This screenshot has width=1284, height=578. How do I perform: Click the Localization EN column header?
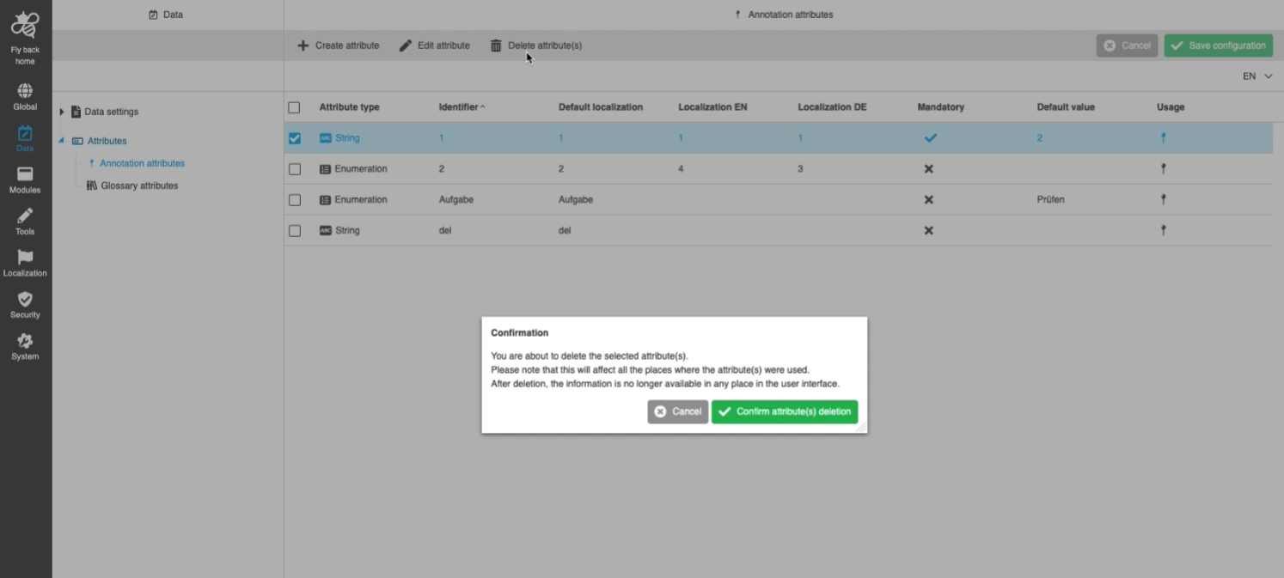(x=712, y=107)
